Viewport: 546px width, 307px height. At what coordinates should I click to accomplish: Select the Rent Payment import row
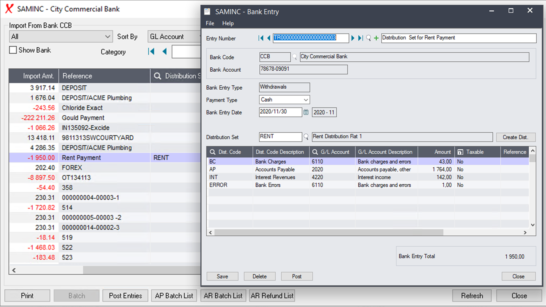click(x=81, y=158)
